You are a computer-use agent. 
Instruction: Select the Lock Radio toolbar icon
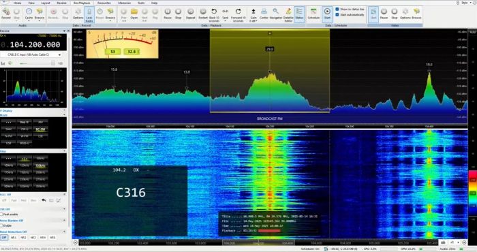click(x=89, y=15)
